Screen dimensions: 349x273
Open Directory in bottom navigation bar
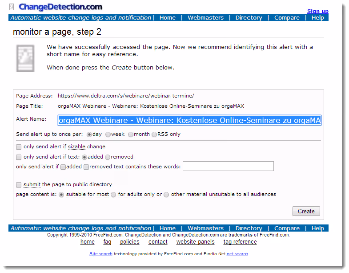[249, 228]
